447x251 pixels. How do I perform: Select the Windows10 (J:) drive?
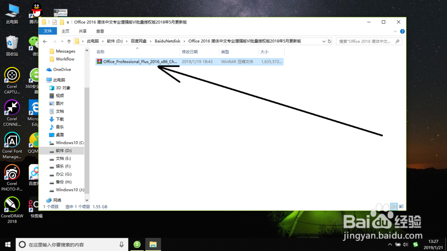(67, 190)
